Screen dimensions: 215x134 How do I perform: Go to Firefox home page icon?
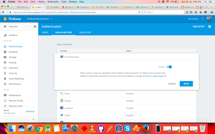click(201, 12)
